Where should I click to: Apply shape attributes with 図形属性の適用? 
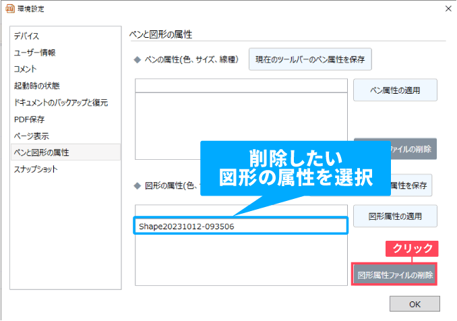[x=395, y=216]
